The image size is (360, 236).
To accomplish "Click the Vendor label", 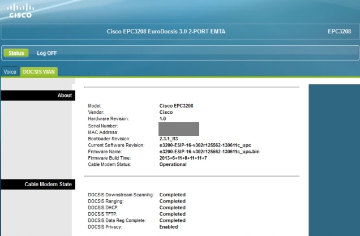I will [x=96, y=112].
